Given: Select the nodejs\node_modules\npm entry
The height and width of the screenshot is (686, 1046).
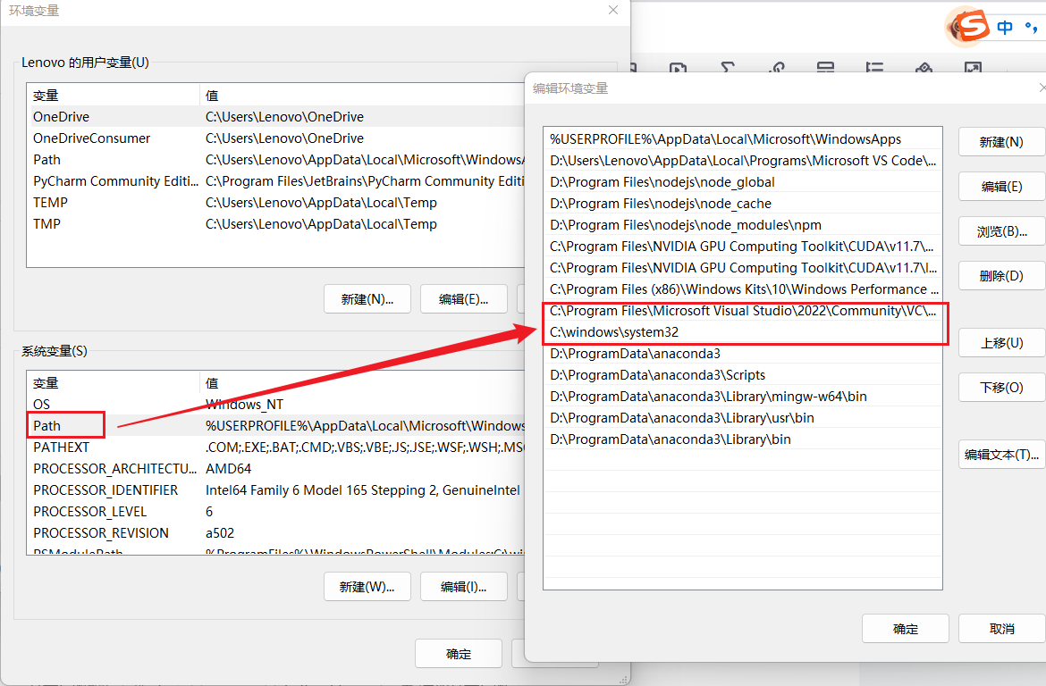Looking at the screenshot, I should [x=742, y=225].
